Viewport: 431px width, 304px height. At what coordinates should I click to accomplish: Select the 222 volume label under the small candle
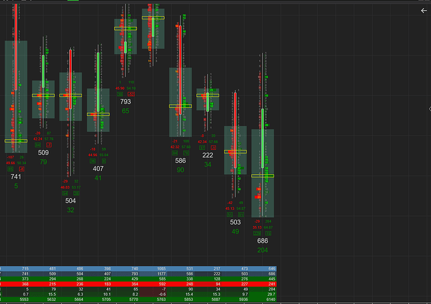click(x=207, y=155)
